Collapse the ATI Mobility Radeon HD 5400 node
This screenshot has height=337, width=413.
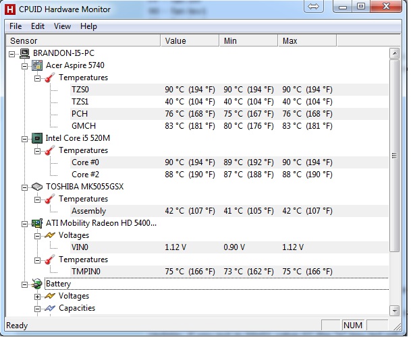(x=24, y=224)
